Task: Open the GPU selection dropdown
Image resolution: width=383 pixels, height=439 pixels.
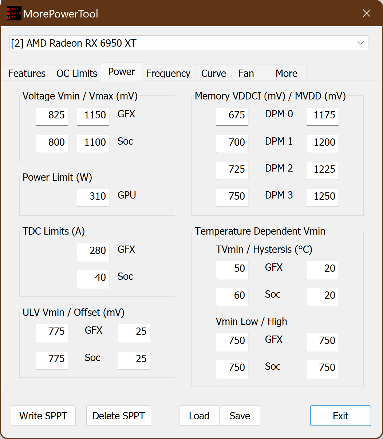Action: pyautogui.click(x=189, y=43)
